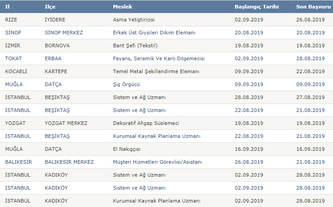Select the TOKAT province link
The width and height of the screenshot is (333, 207).
point(13,58)
